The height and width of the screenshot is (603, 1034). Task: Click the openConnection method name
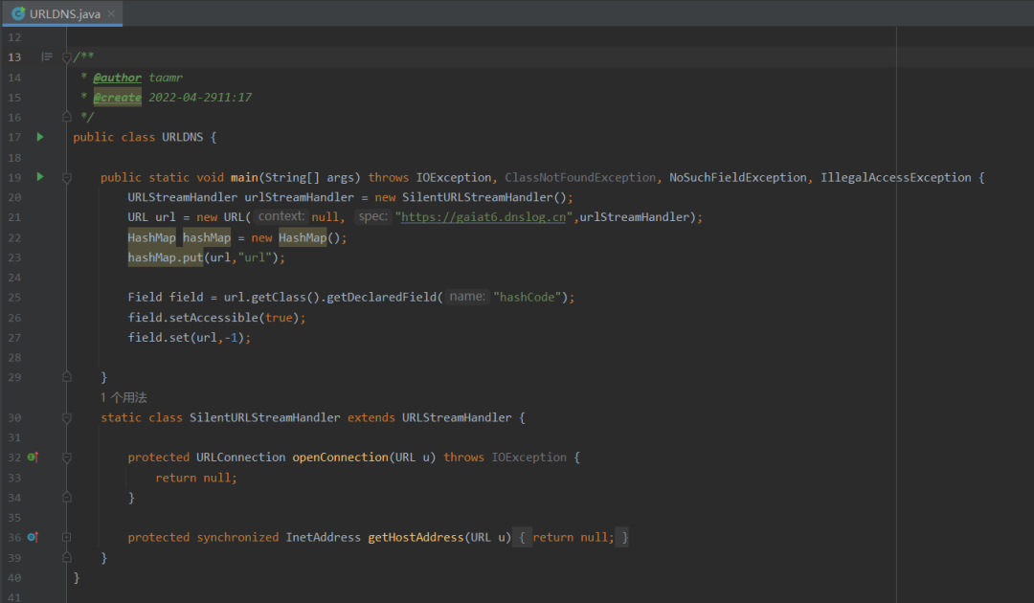[x=340, y=458]
